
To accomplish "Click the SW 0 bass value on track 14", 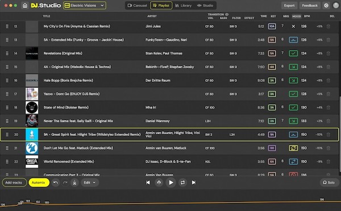I will tap(233, 53).
